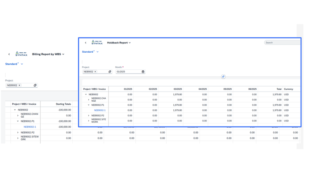
Task: Open value help for Billing Report Project field
Action: (35, 85)
